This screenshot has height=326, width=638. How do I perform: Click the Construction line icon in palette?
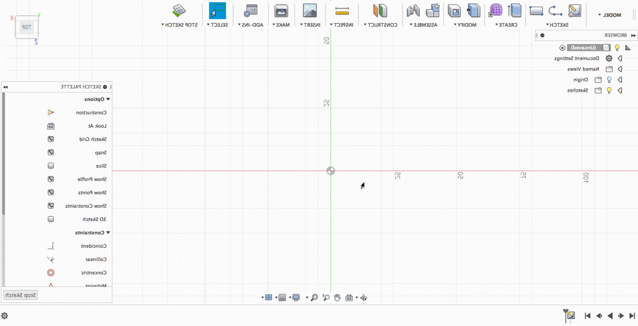[x=51, y=112]
